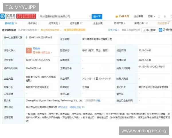Click the mobile phone icon in the header

coord(159,16)
